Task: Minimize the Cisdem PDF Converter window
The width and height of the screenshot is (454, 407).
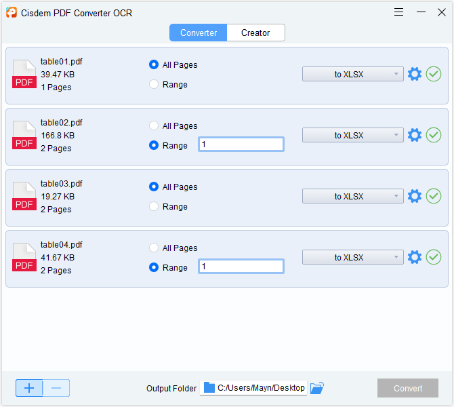Action: tap(421, 12)
